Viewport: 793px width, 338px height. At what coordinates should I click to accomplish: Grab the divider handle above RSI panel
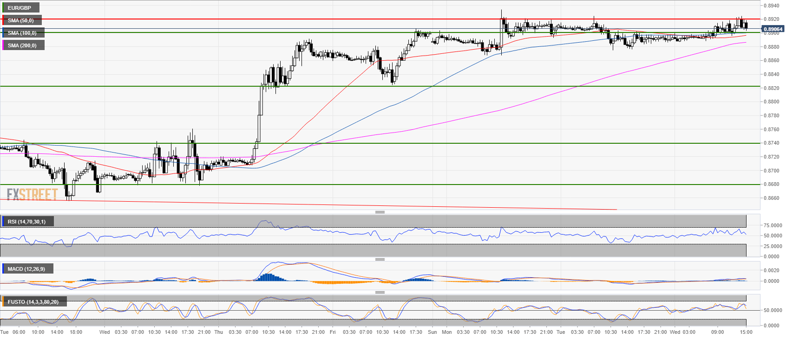[380, 212]
